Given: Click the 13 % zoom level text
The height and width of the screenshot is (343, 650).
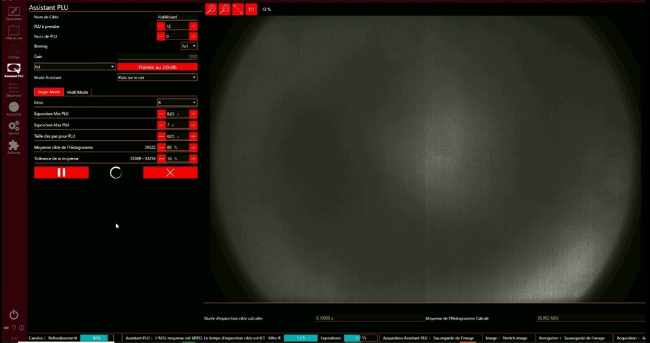Looking at the screenshot, I should (x=266, y=9).
